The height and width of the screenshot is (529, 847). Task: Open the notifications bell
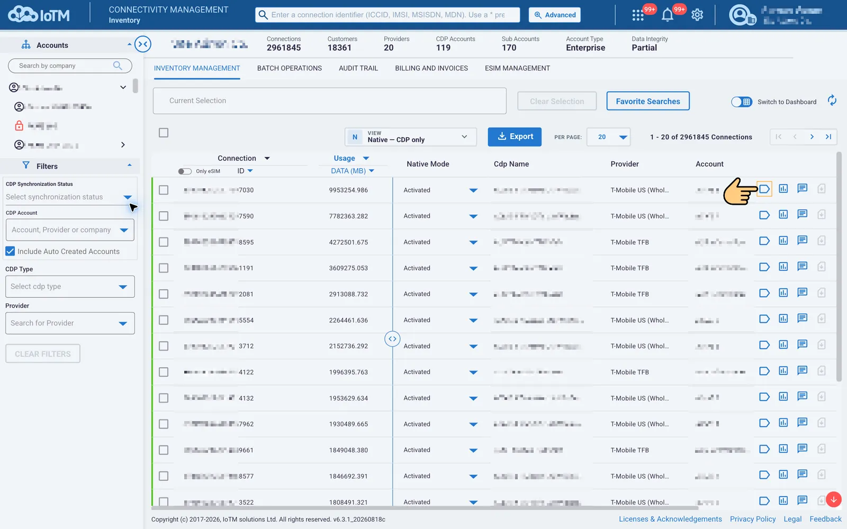tap(668, 15)
